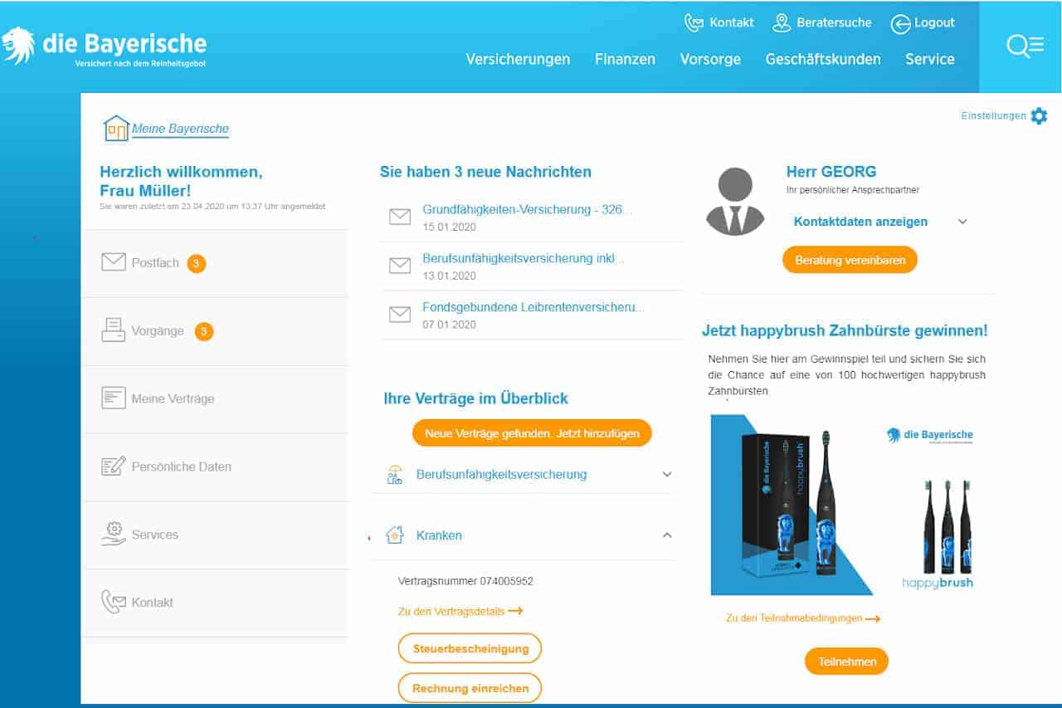Screen dimensions: 1062x708
Task: Click the Kranken house icon
Action: tap(395, 535)
